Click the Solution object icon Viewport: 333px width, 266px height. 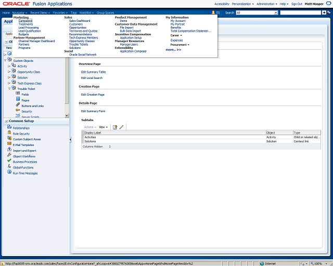pyautogui.click(x=14, y=76)
